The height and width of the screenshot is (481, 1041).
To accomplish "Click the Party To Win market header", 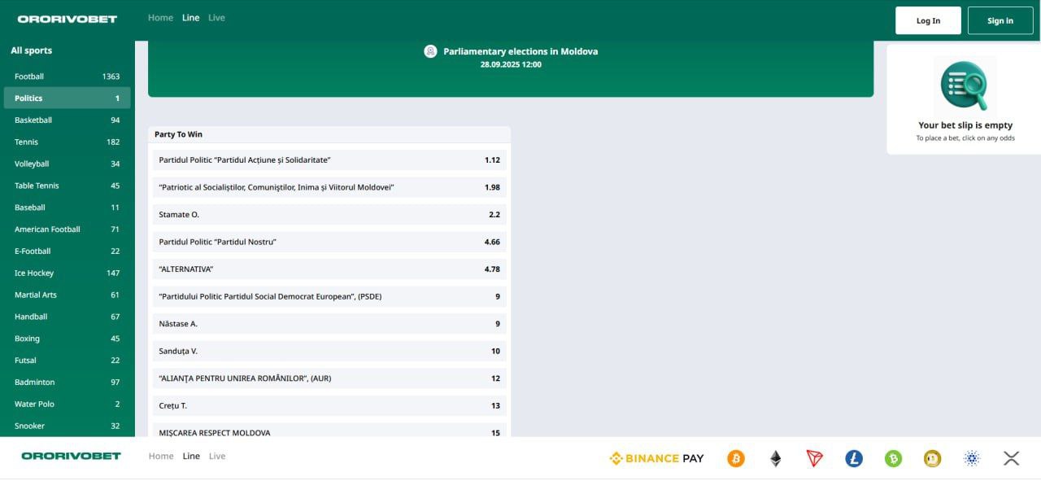I will (x=329, y=134).
